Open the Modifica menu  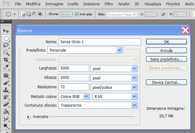pos(33,4)
